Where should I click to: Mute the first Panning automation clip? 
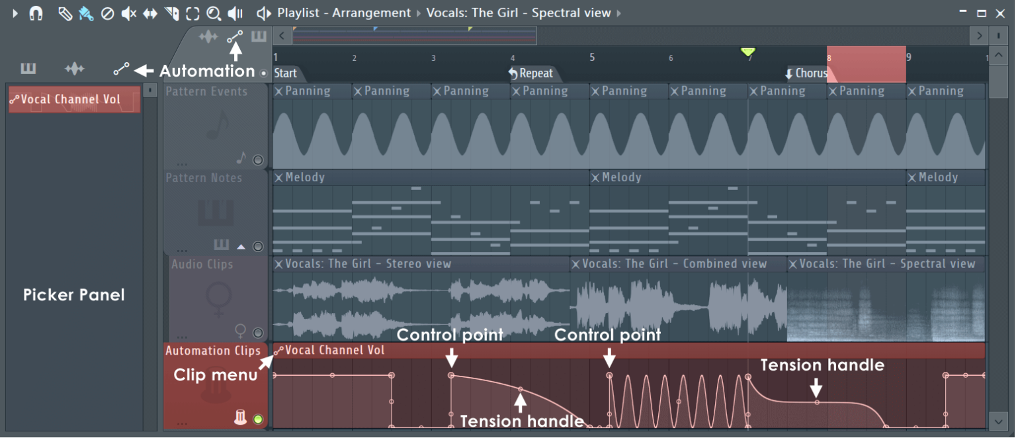click(x=278, y=91)
